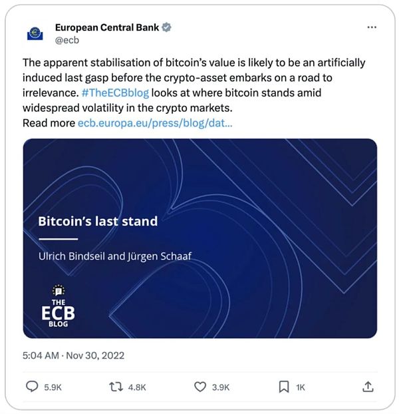The width and height of the screenshot is (399, 414).
Task: Click the @ecb handle
Action: (x=67, y=40)
